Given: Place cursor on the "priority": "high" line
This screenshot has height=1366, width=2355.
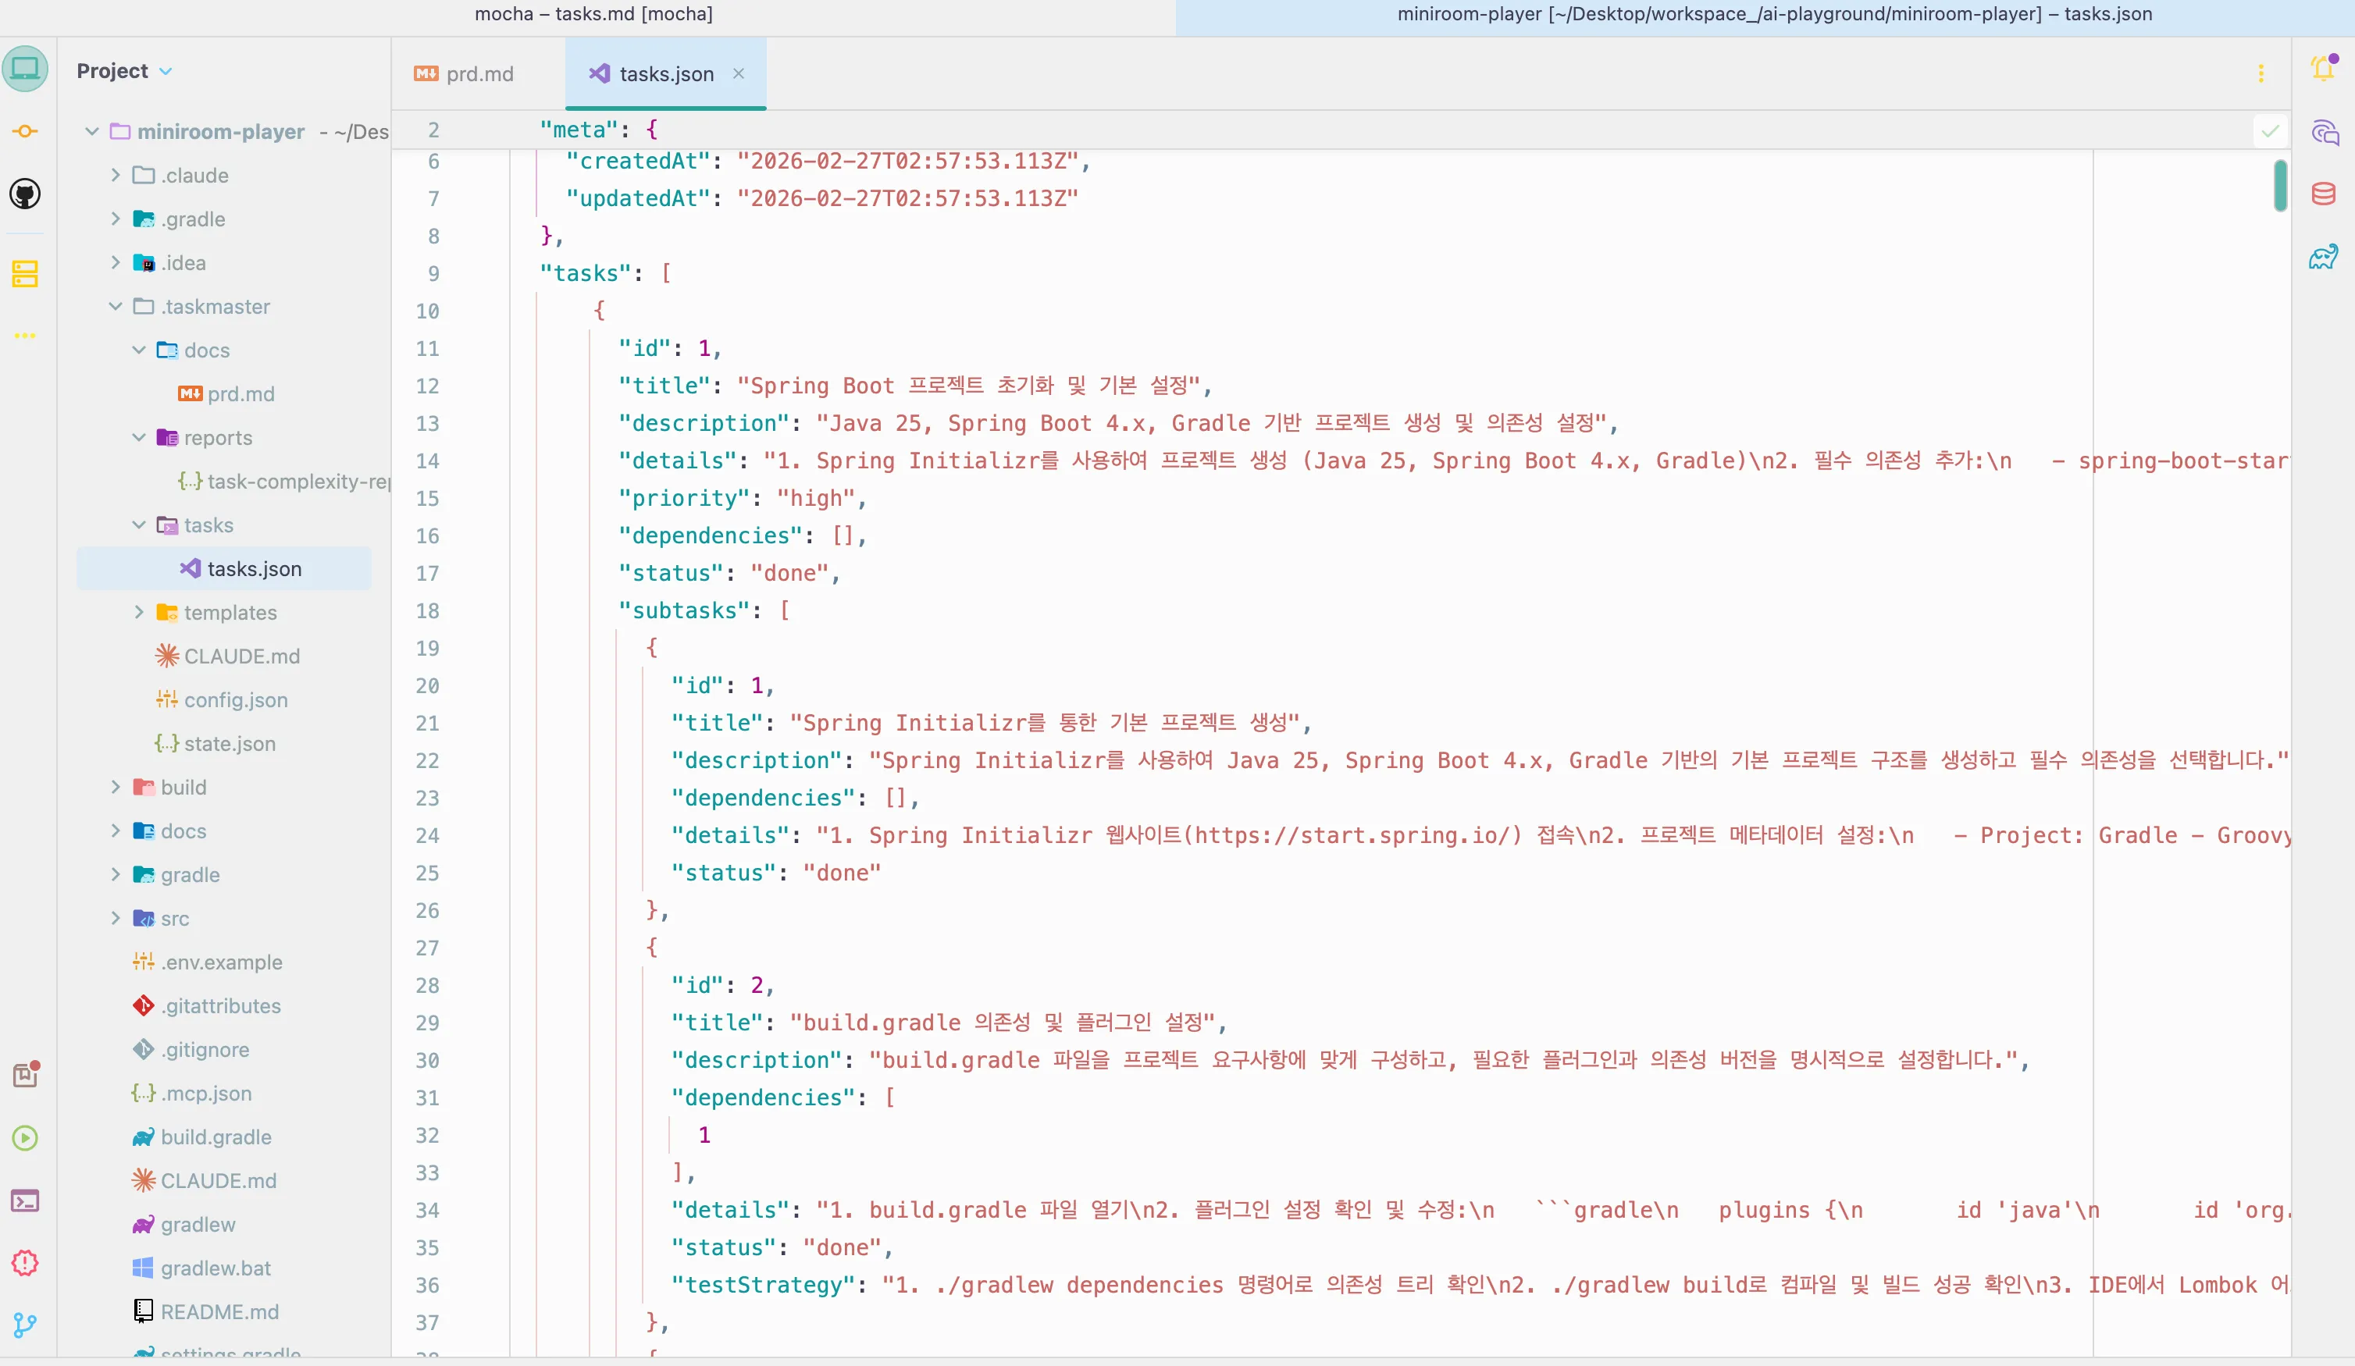Looking at the screenshot, I should click(x=743, y=498).
